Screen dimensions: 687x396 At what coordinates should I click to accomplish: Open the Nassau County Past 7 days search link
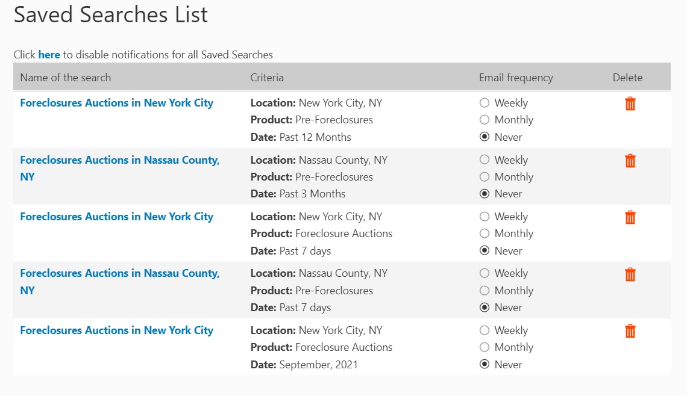click(x=119, y=274)
